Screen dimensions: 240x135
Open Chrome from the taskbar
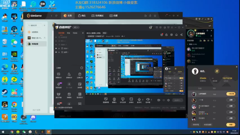coord(12,132)
